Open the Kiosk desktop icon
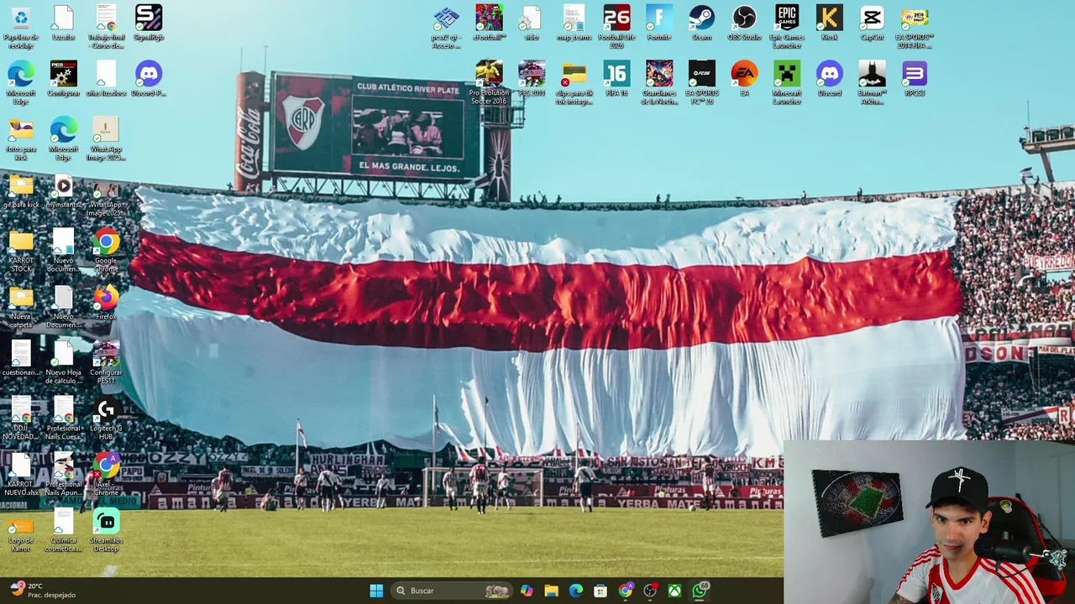 [829, 23]
